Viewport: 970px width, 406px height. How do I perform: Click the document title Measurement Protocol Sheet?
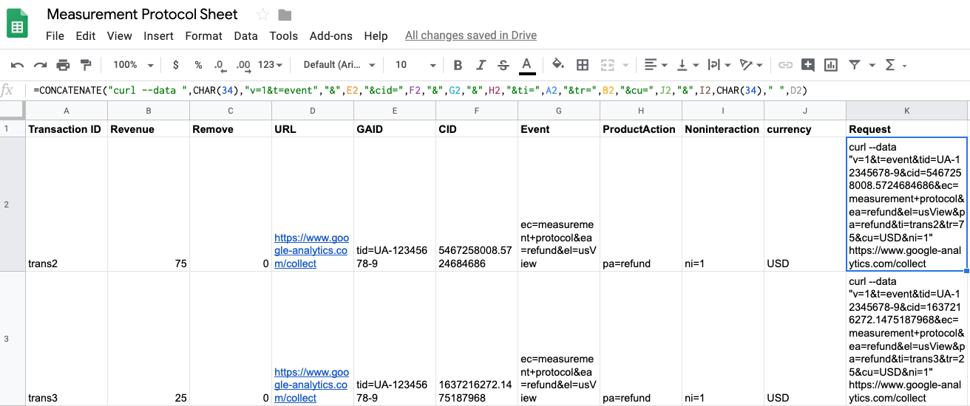[143, 15]
